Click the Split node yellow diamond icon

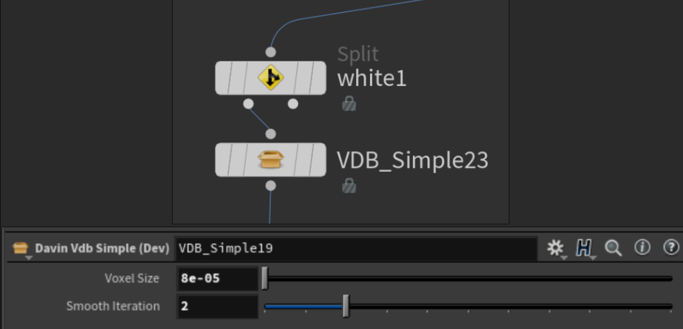pos(271,78)
